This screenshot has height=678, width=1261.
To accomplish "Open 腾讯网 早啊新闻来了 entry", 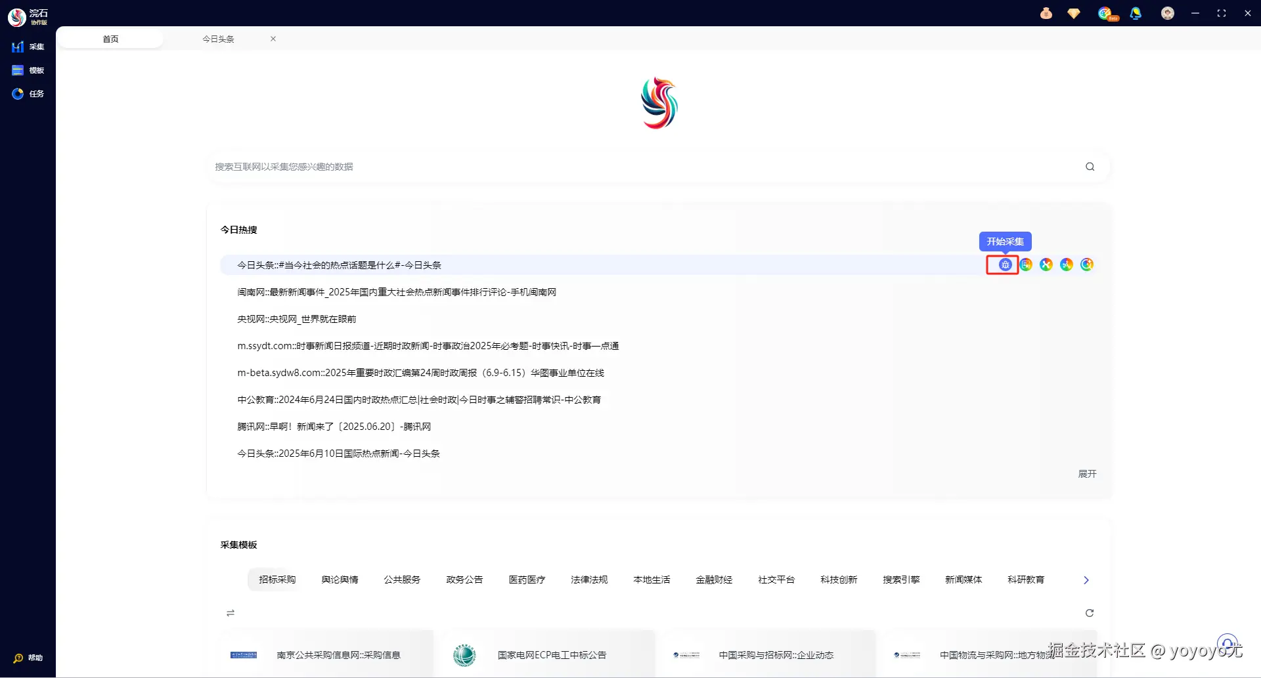I will pos(334,427).
